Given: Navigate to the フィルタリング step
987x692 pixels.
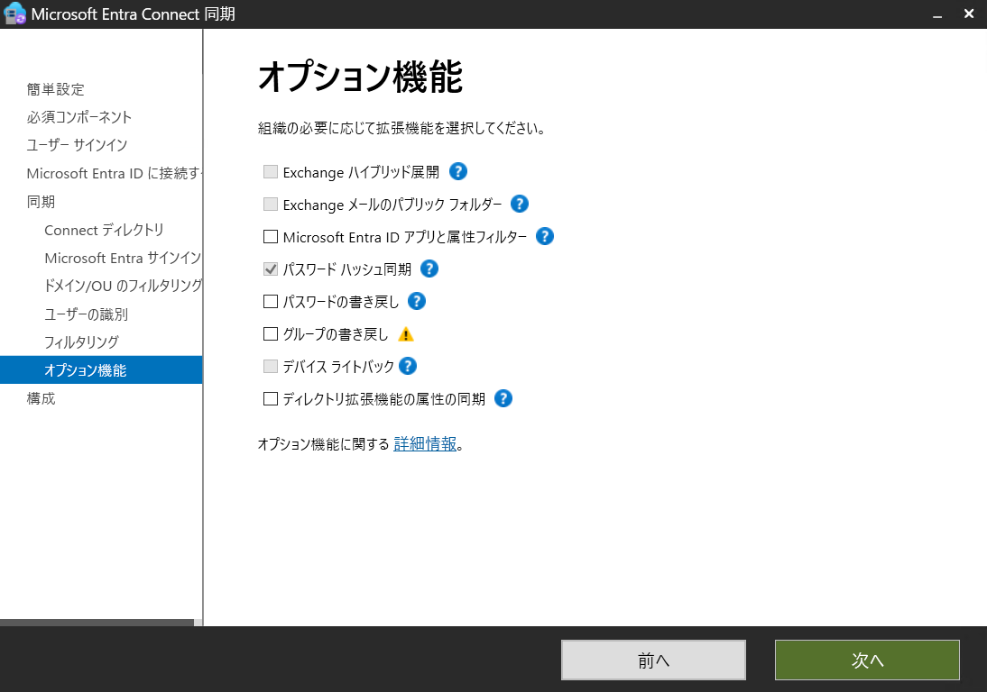Looking at the screenshot, I should pos(81,341).
